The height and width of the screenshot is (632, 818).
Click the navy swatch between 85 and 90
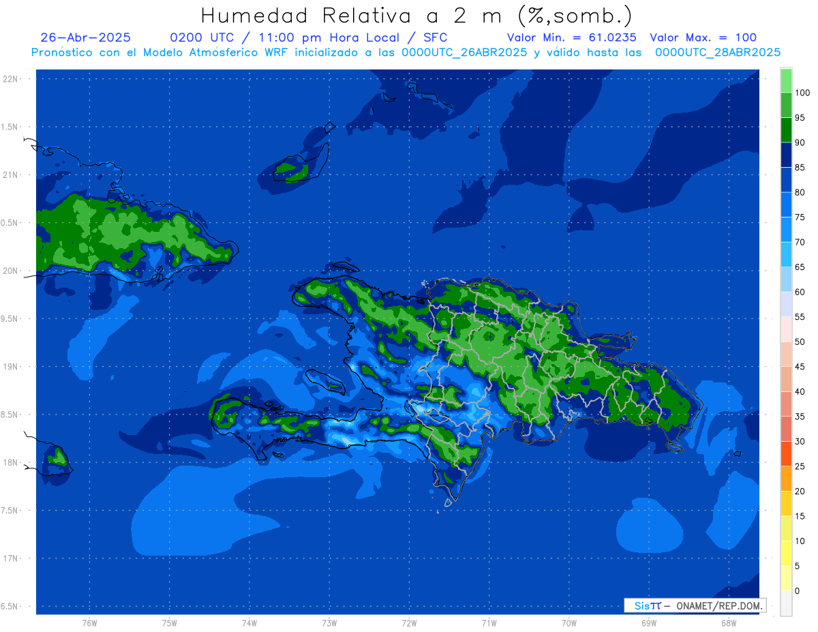(786, 155)
